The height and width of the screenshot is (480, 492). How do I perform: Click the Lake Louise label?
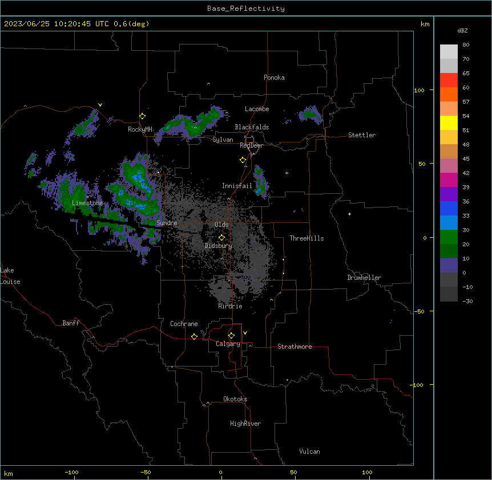10,276
